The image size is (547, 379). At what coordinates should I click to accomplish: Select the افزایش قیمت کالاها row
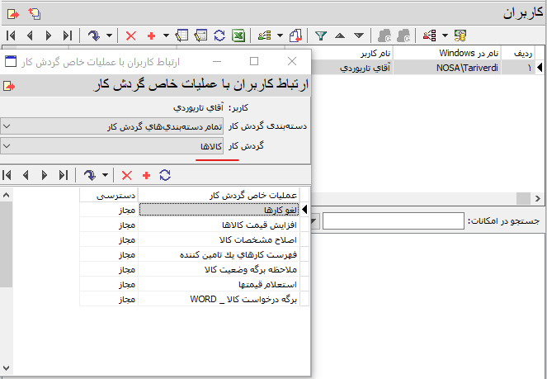point(220,225)
